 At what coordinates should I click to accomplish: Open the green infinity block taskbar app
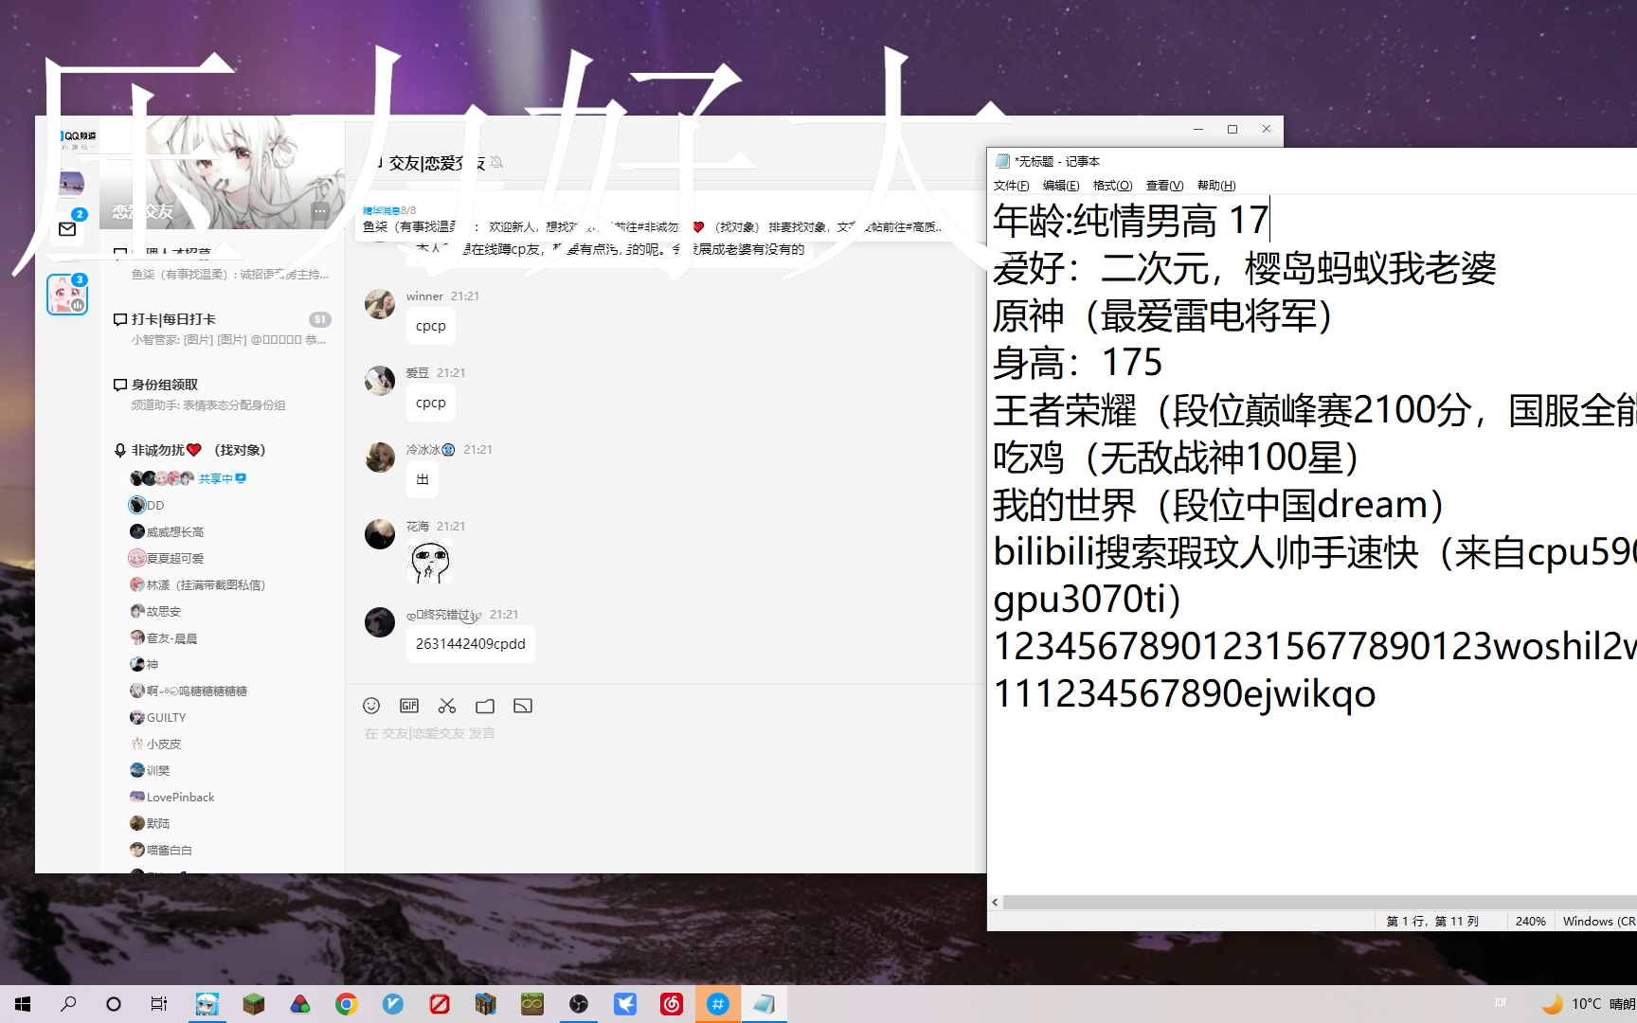click(532, 1004)
